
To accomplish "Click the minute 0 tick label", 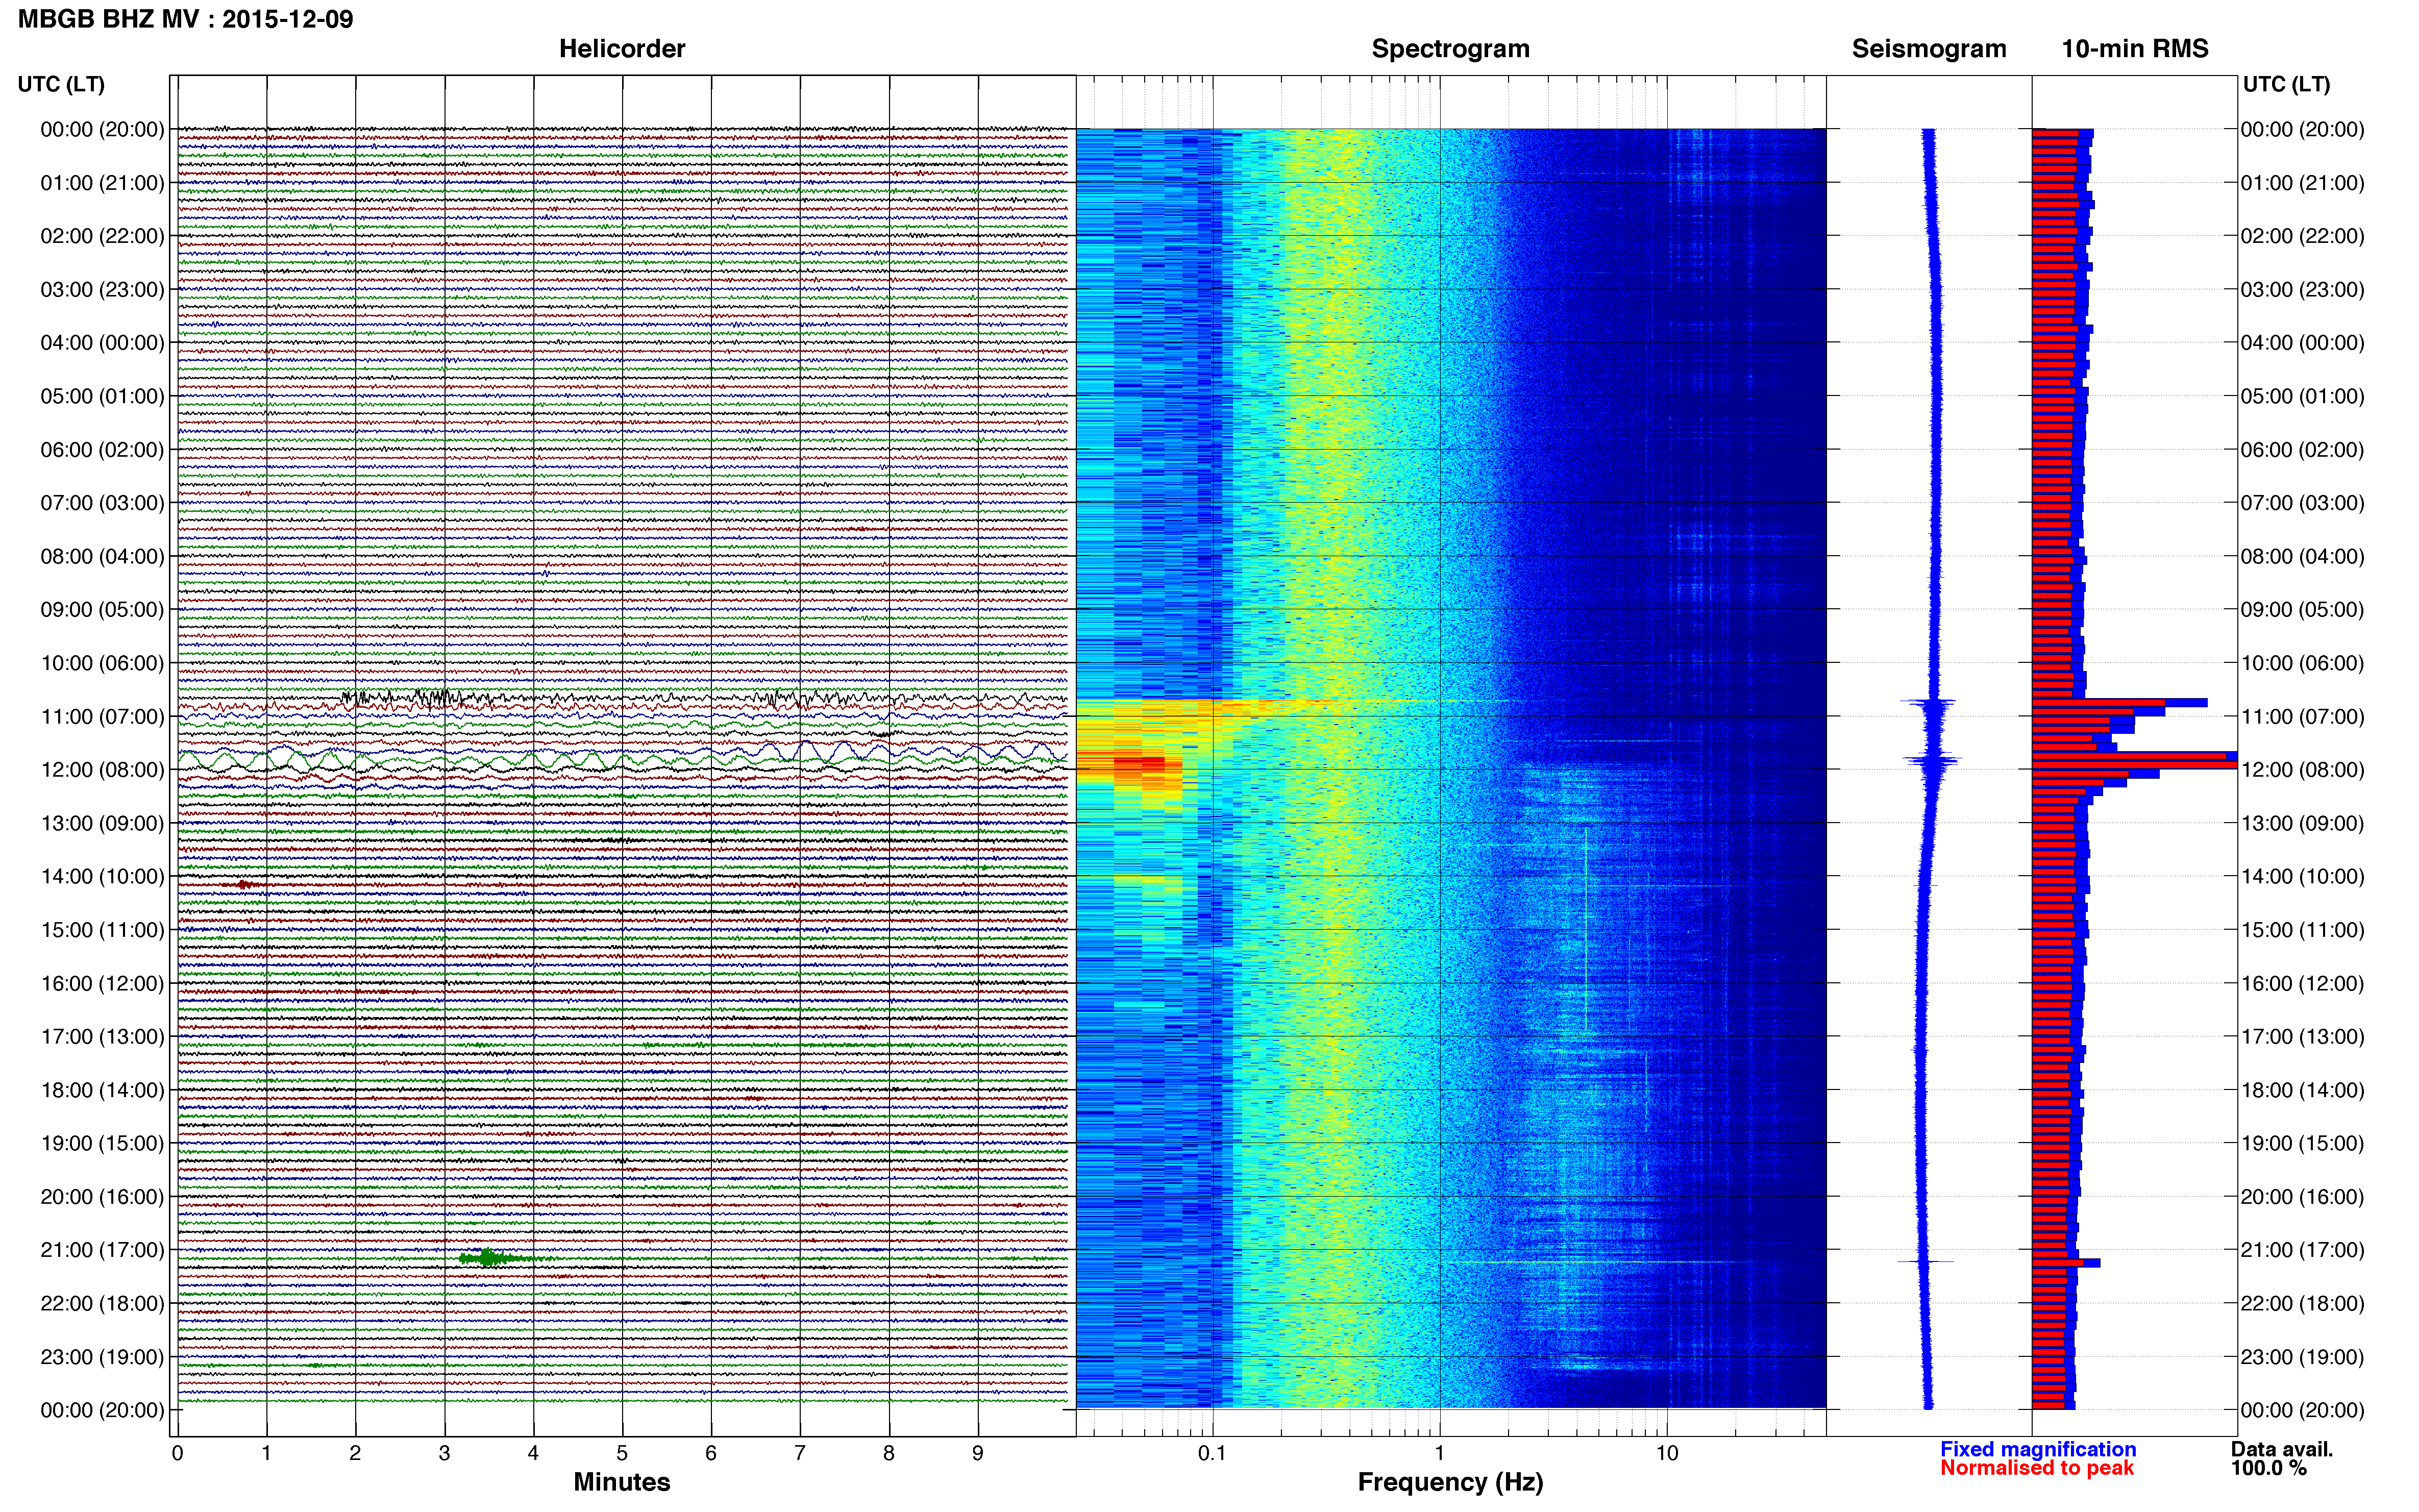I will pyautogui.click(x=177, y=1453).
